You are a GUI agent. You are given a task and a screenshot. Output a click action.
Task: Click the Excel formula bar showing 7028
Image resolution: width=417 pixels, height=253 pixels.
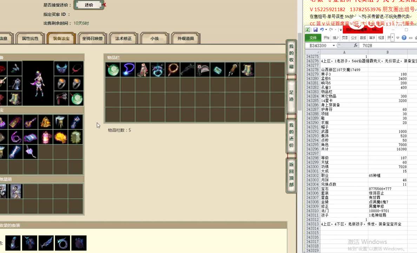388,46
